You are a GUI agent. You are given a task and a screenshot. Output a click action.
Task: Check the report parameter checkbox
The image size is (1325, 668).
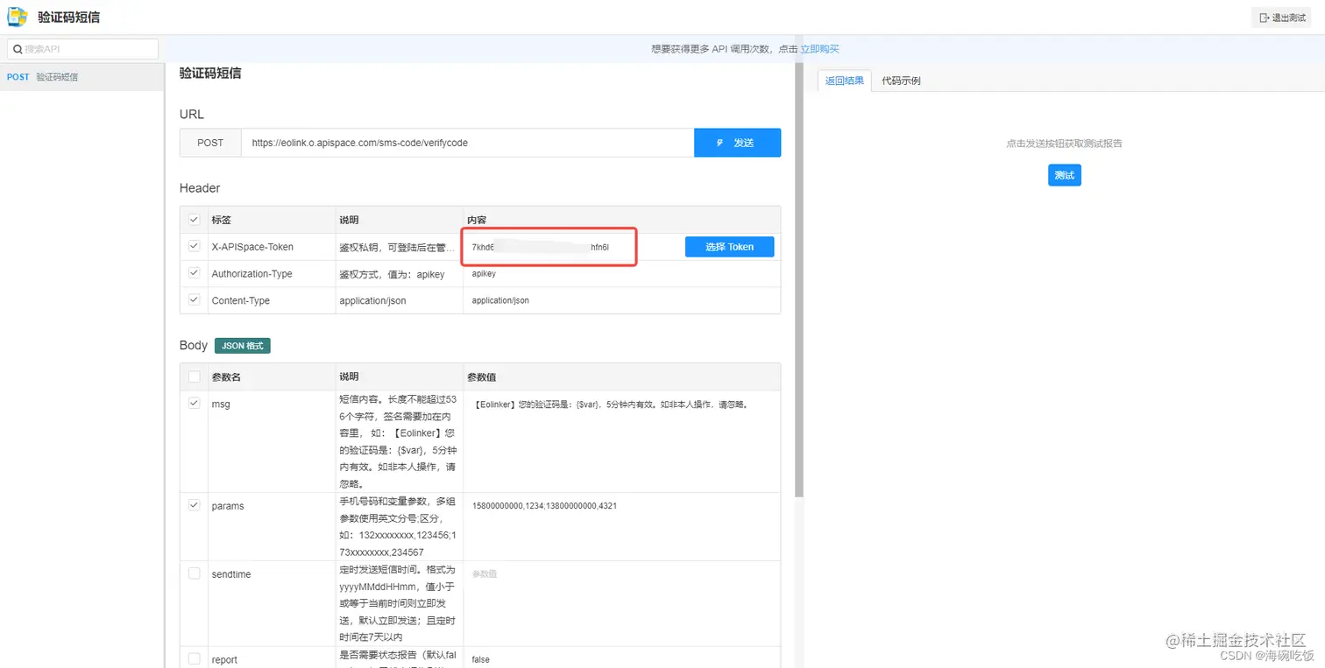point(194,658)
